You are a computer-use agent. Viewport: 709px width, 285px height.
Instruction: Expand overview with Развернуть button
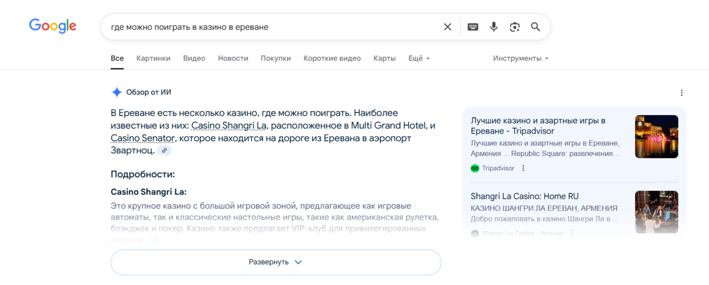tap(276, 262)
